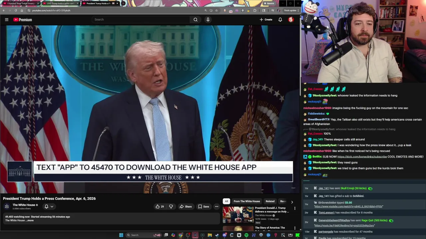Click the YouTube search magnifier button
Image resolution: width=426 pixels, height=239 pixels.
(x=195, y=20)
